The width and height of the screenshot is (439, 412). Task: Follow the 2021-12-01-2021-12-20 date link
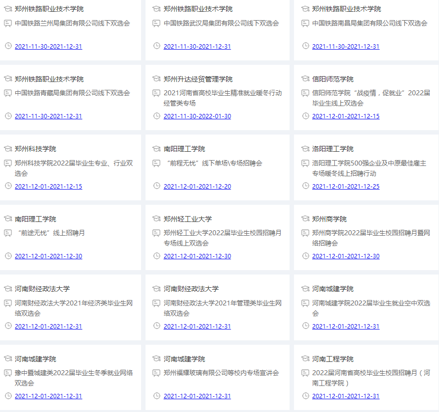coord(197,187)
